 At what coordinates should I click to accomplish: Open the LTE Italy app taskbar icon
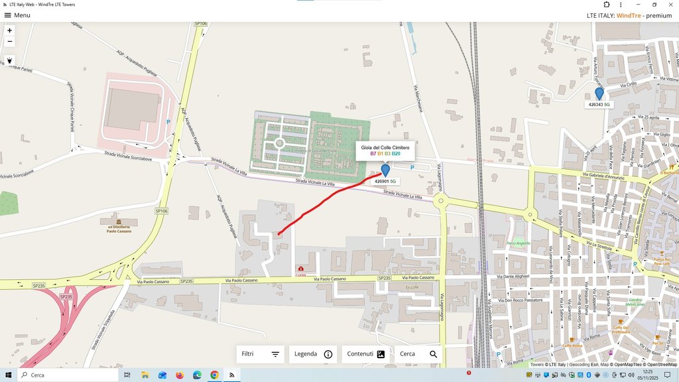(x=231, y=375)
